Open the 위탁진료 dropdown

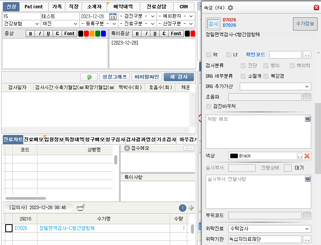[269, 228]
